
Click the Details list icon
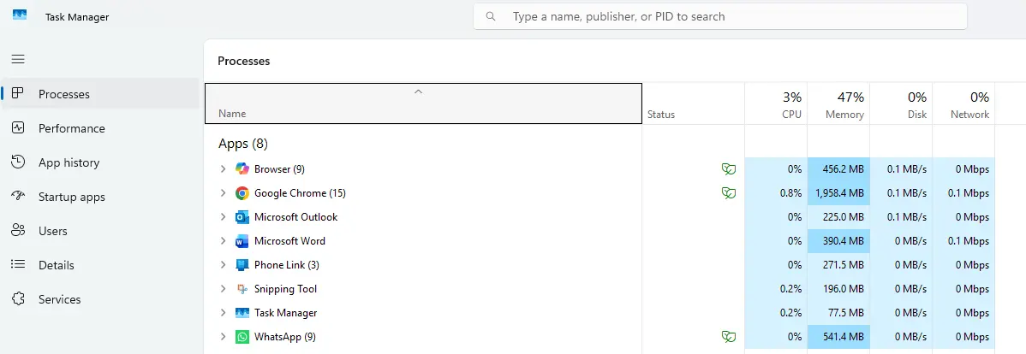(x=18, y=264)
